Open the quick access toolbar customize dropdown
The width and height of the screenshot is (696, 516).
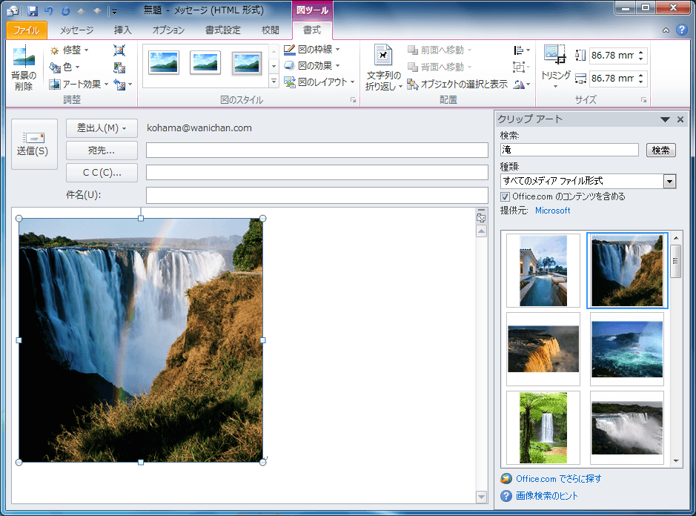point(114,11)
